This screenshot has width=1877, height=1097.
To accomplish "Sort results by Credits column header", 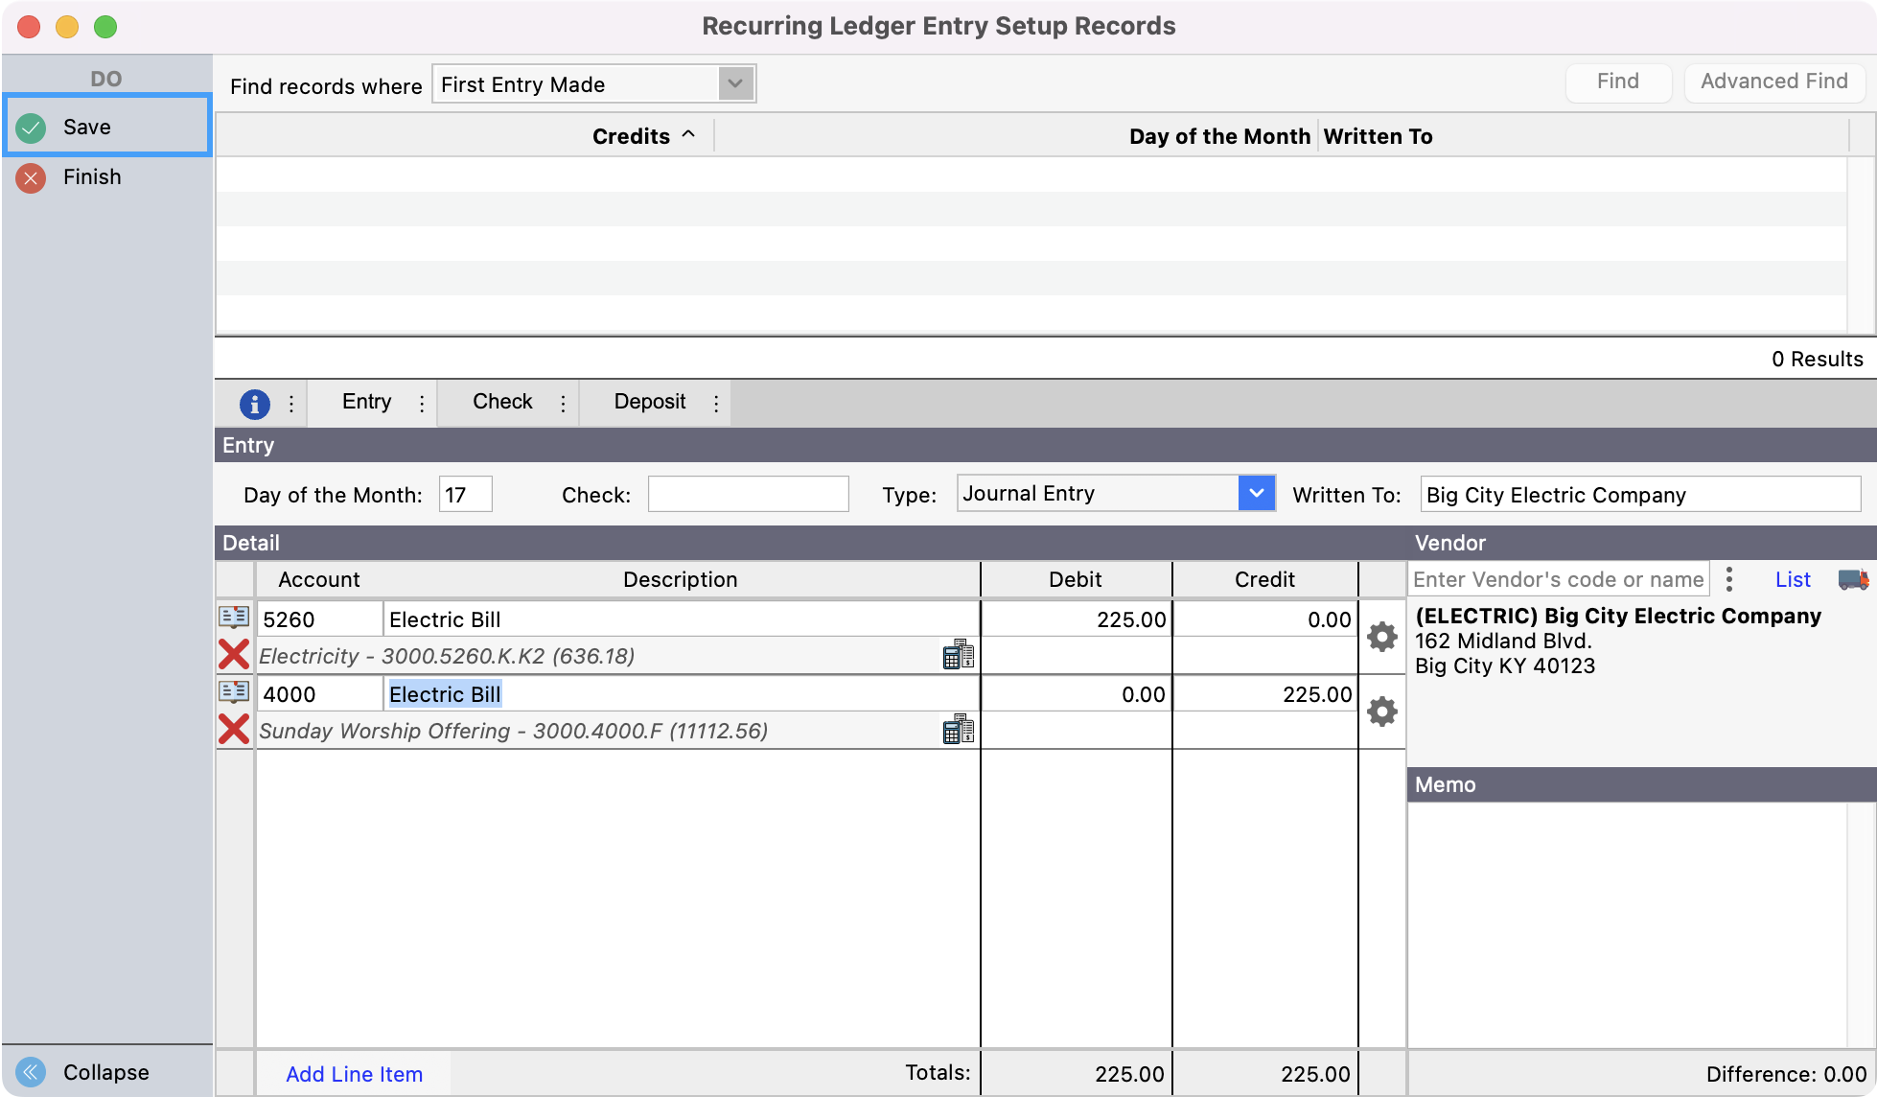I will point(631,136).
